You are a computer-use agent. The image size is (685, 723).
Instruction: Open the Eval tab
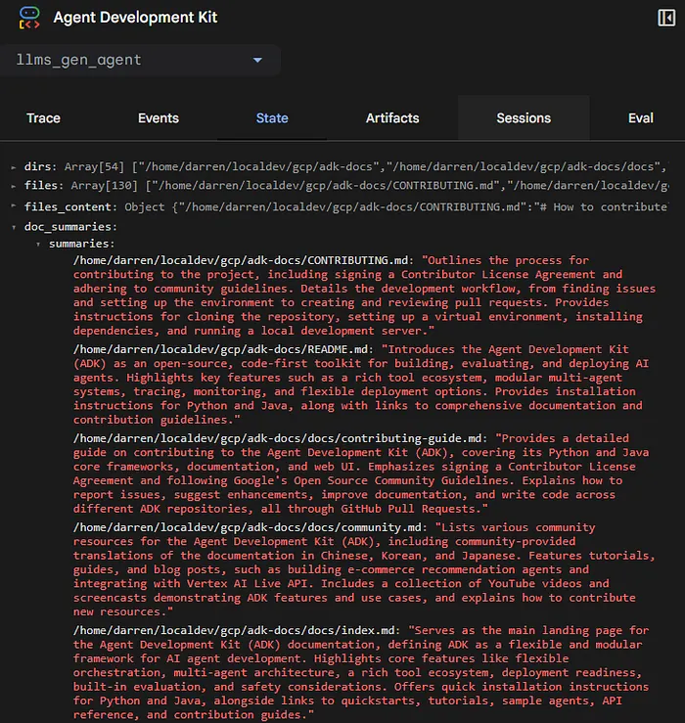click(641, 118)
